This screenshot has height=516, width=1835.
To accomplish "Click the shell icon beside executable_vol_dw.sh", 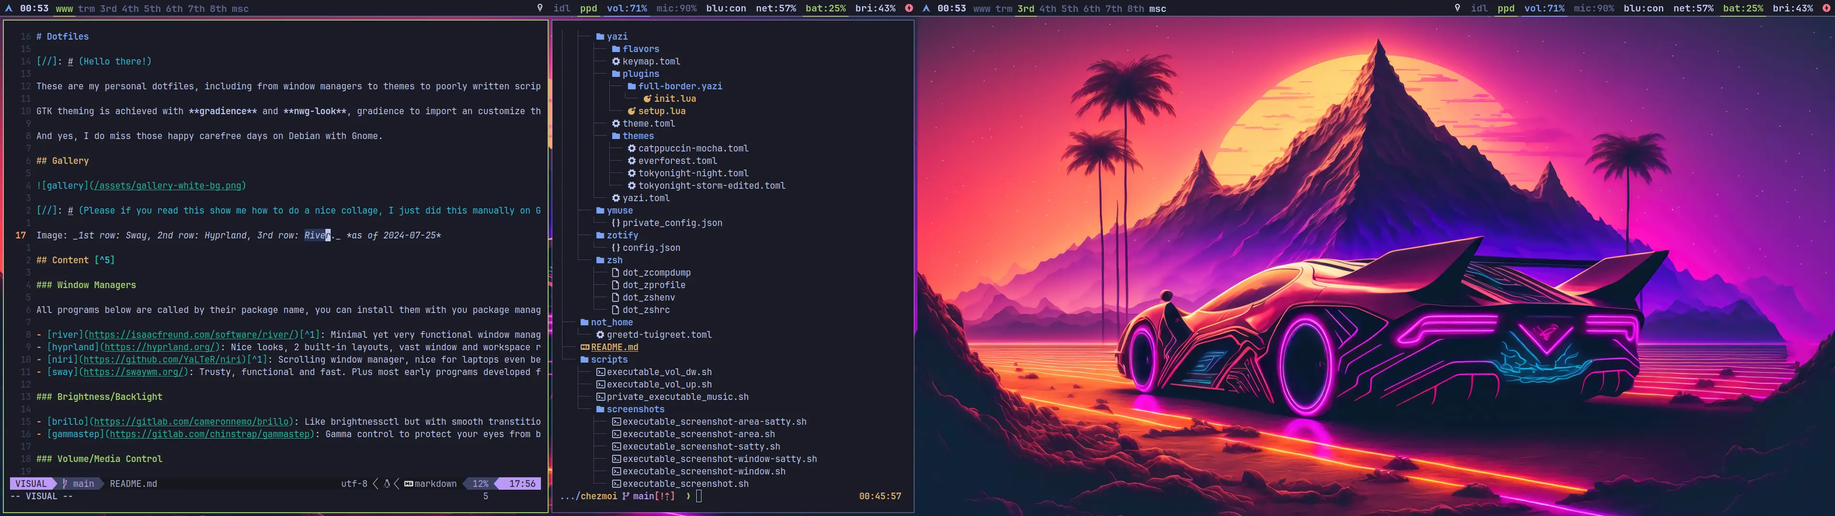I will pyautogui.click(x=601, y=372).
